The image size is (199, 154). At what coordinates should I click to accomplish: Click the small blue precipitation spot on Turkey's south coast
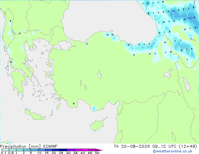pyautogui.click(x=94, y=108)
